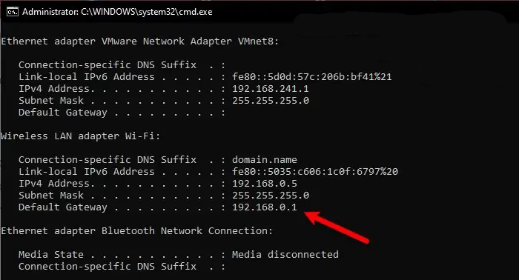Click the cmd.exe icon in title bar
The image size is (519, 280).
point(13,12)
